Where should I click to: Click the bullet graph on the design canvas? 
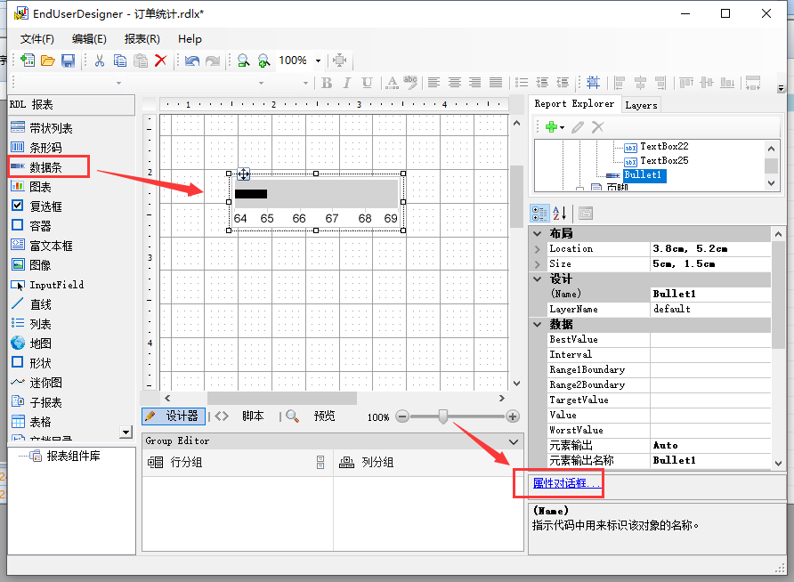pyautogui.click(x=316, y=201)
